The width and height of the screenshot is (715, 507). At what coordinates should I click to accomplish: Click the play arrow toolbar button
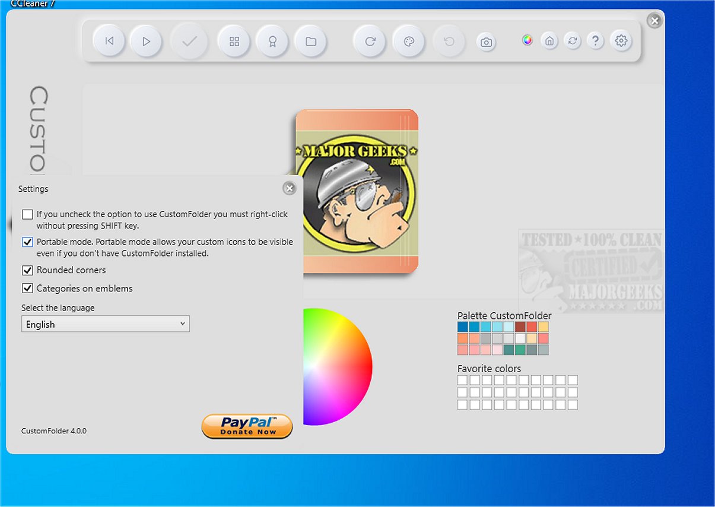pyautogui.click(x=146, y=42)
